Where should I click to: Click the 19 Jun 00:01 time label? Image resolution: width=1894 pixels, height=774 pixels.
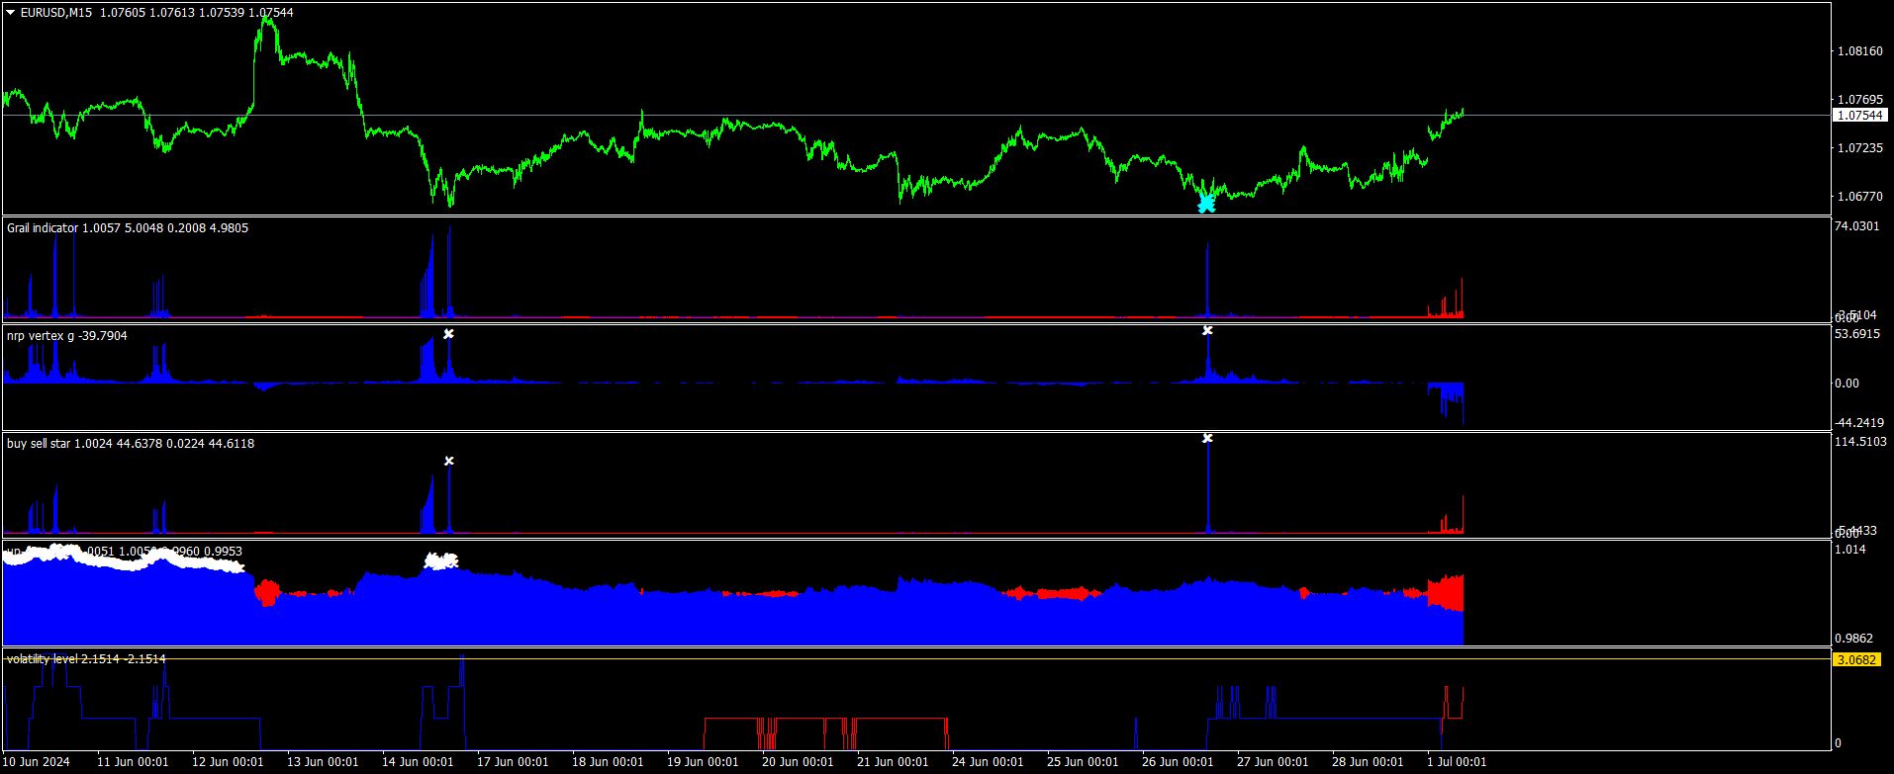pos(703,762)
